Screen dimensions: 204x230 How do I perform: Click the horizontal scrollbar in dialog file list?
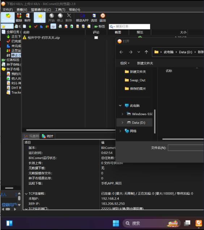pos(183,139)
